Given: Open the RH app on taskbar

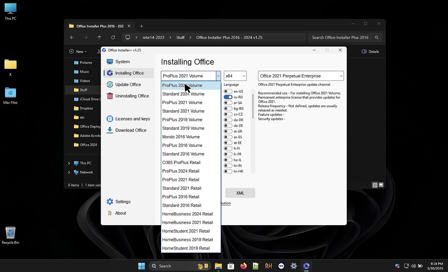Looking at the screenshot, I should point(268,266).
